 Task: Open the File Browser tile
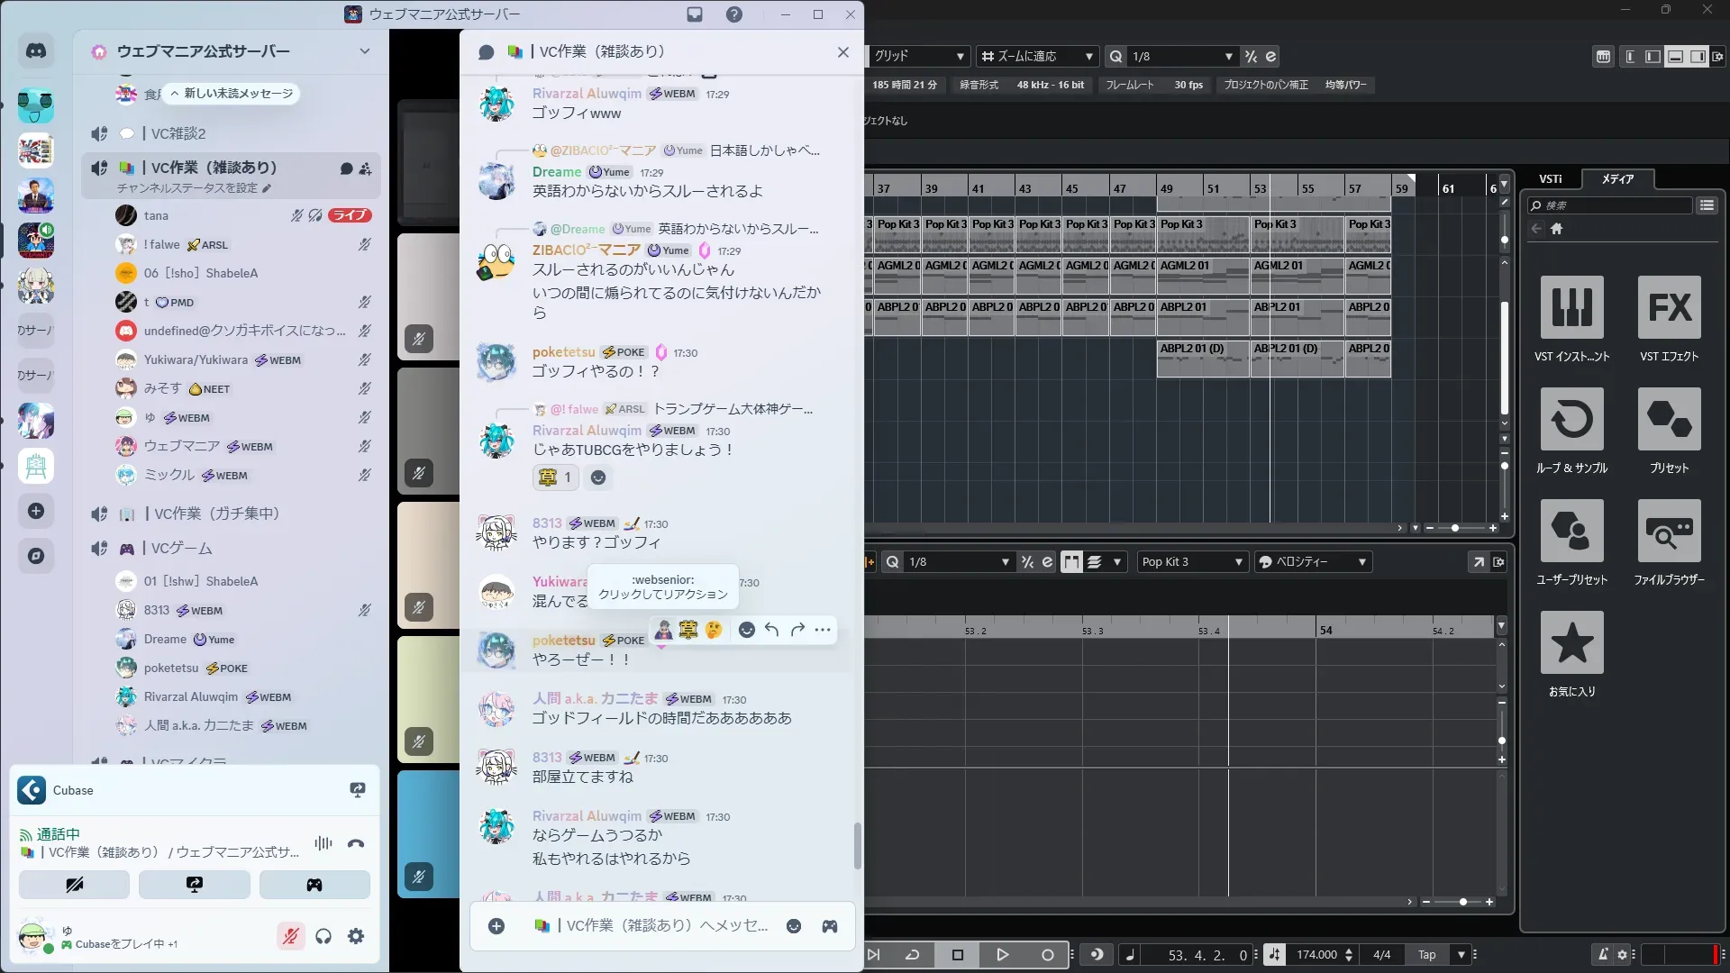coord(1669,532)
